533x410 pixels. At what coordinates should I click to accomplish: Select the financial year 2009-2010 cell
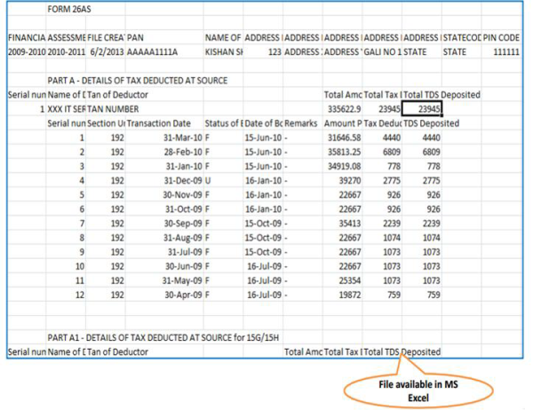[x=25, y=53]
